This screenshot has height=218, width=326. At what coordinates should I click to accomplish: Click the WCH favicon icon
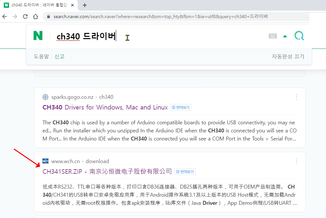[x=45, y=161]
